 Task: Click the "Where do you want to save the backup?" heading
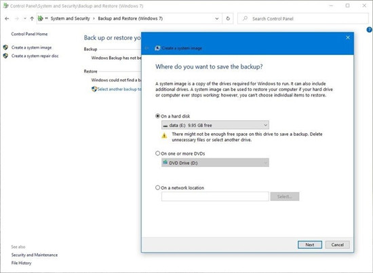coord(209,67)
